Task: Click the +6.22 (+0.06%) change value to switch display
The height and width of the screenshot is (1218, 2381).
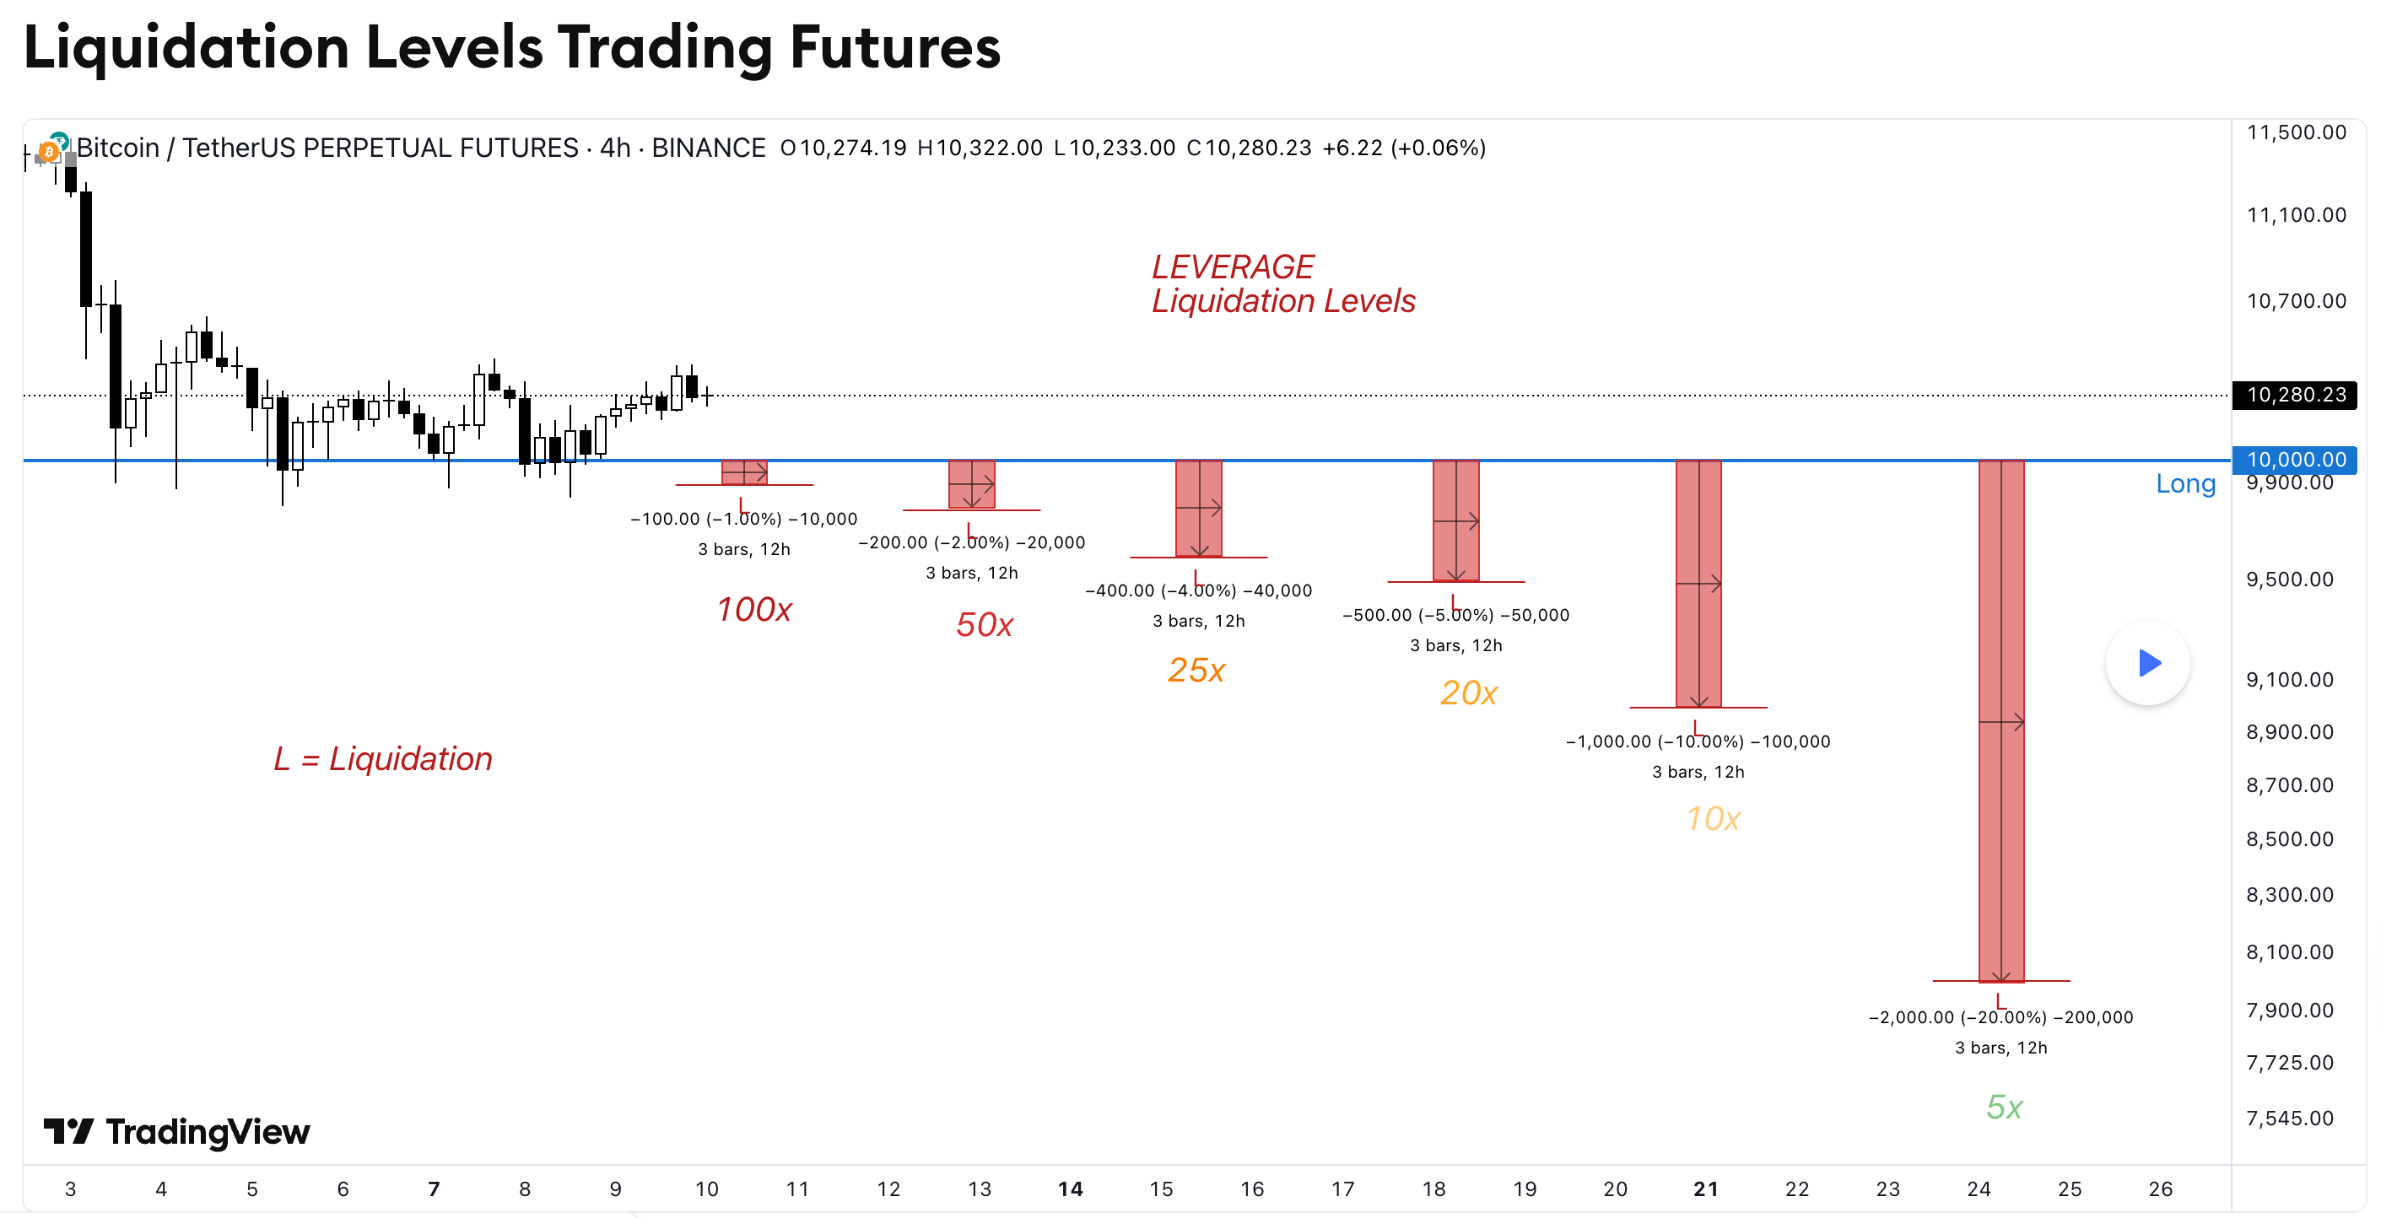Action: 1401,147
